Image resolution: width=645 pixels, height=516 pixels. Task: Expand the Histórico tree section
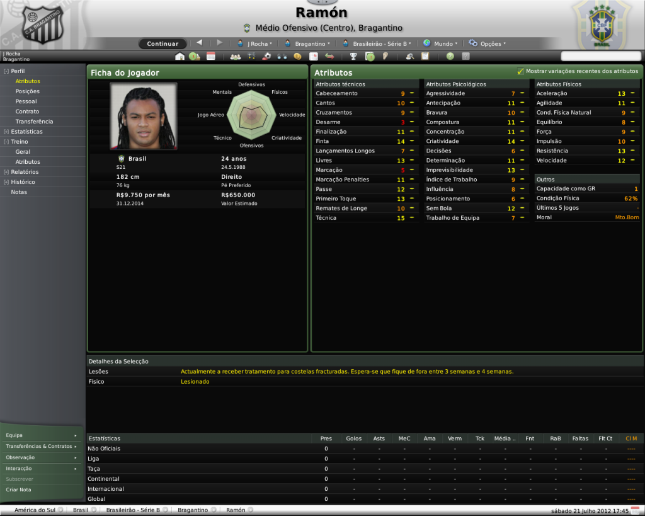click(6, 182)
